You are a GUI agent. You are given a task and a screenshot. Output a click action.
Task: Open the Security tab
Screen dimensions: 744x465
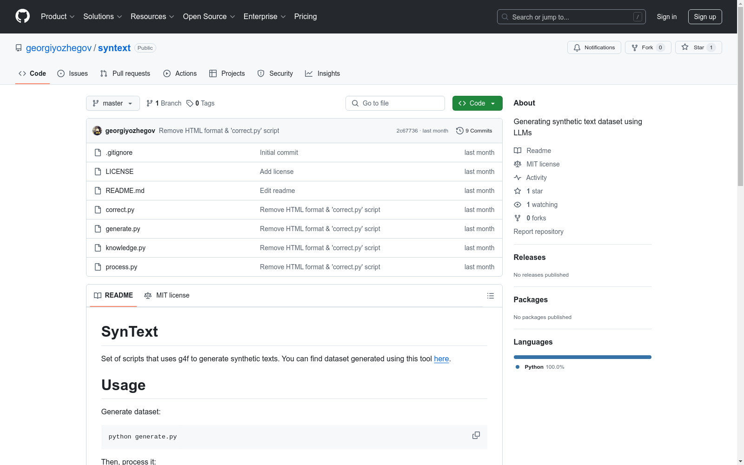pyautogui.click(x=275, y=73)
